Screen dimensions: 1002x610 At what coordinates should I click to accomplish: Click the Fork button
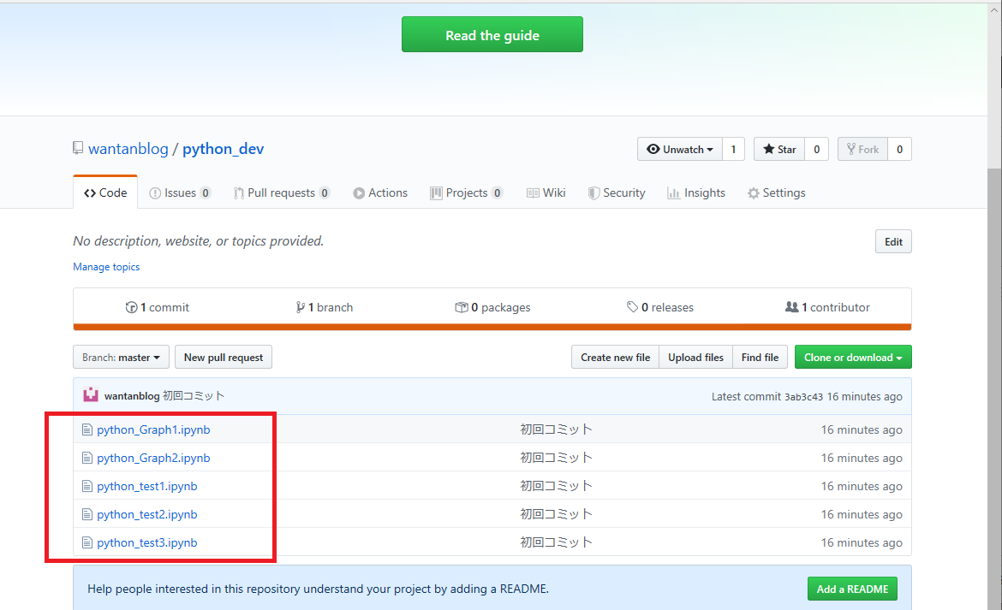862,150
